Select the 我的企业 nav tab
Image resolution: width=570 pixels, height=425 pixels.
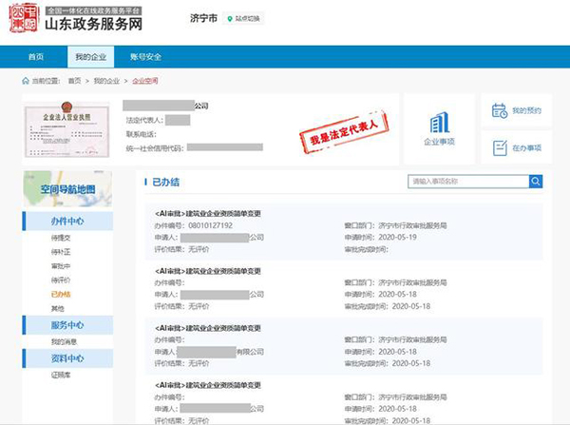[90, 57]
